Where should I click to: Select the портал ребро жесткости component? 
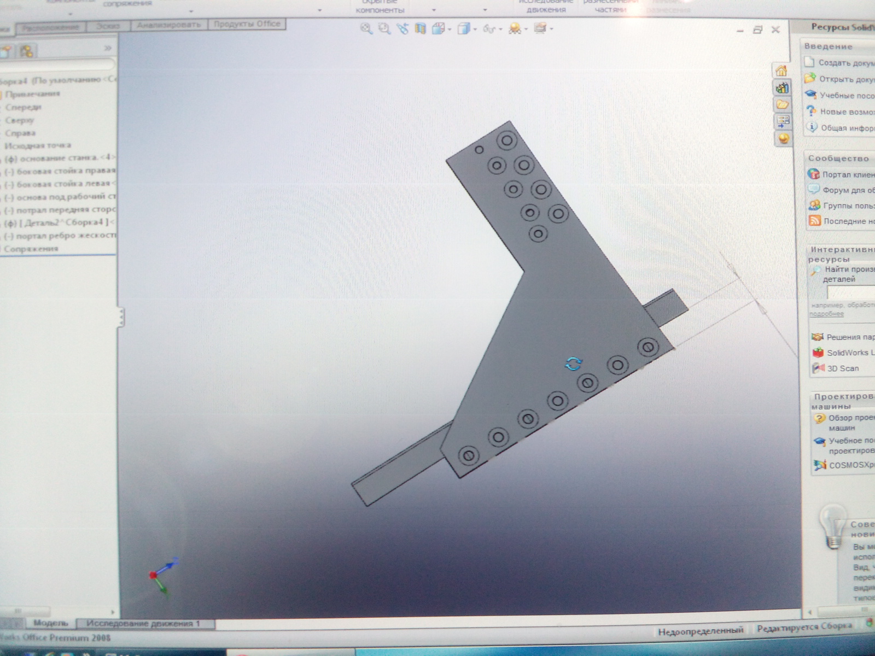click(x=59, y=236)
